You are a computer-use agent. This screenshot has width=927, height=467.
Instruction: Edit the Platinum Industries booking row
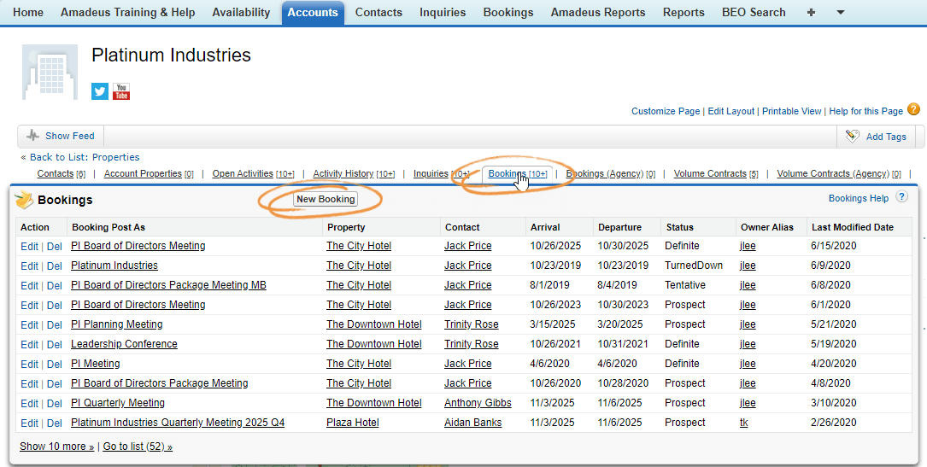tap(29, 266)
